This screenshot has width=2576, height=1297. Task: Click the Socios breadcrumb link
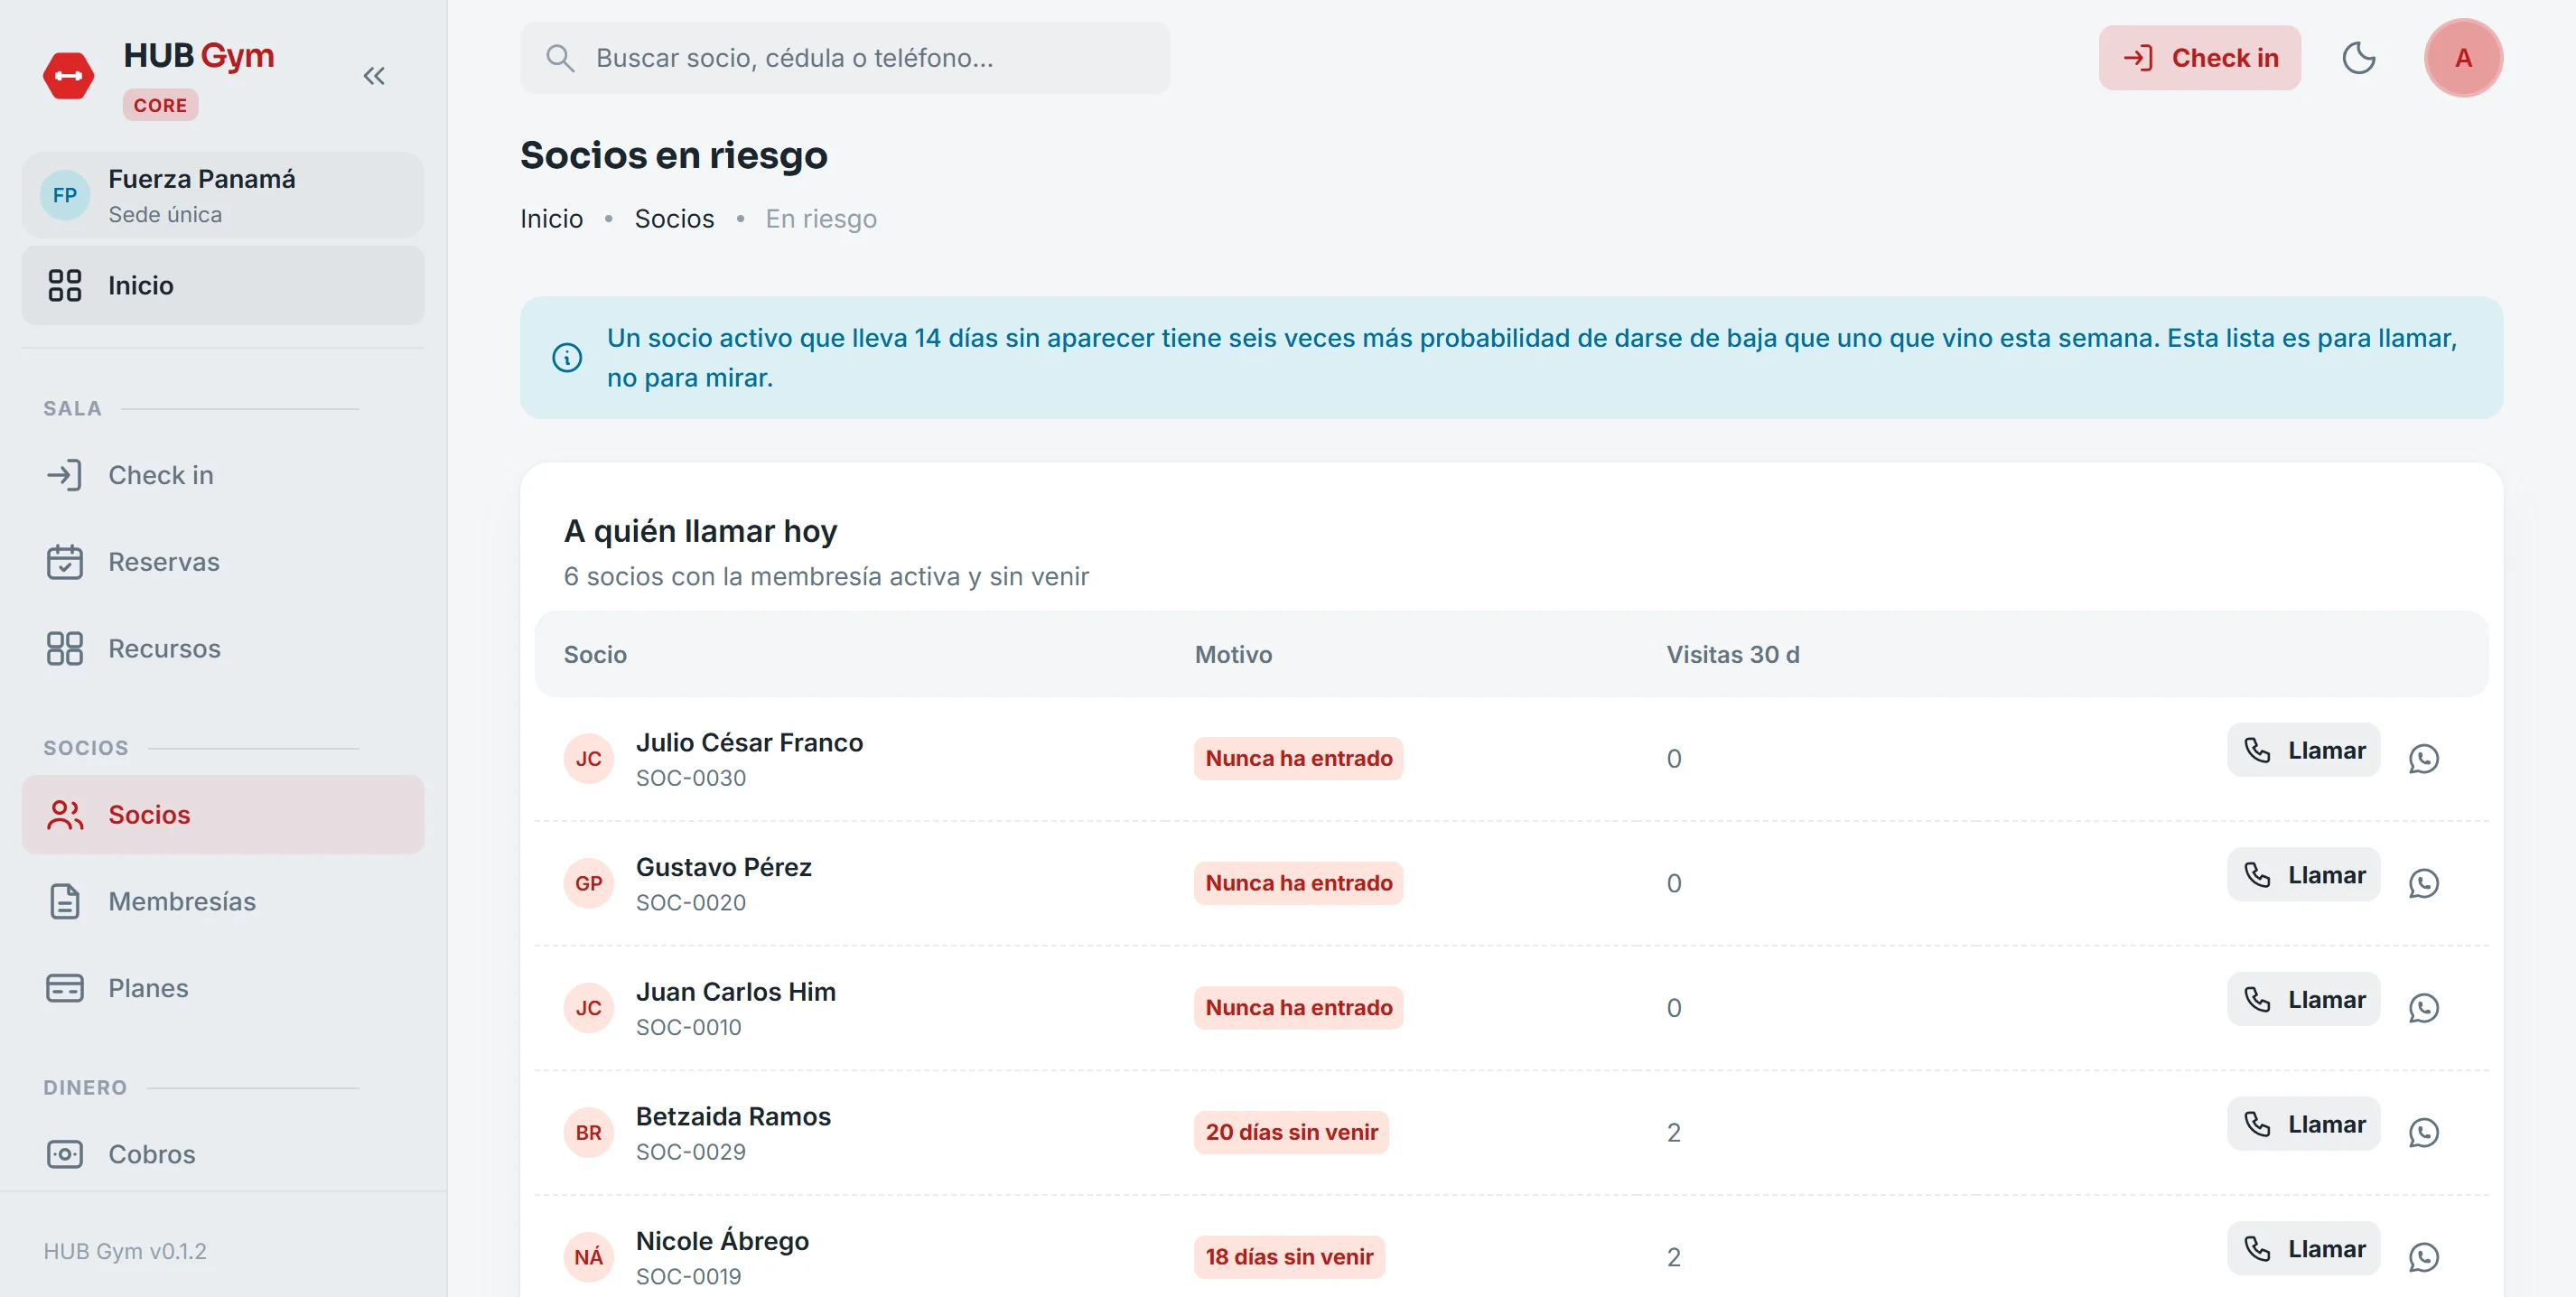674,219
